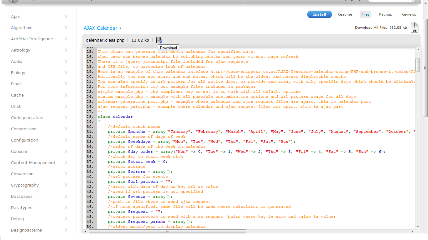Open the Readme tab

click(x=345, y=14)
